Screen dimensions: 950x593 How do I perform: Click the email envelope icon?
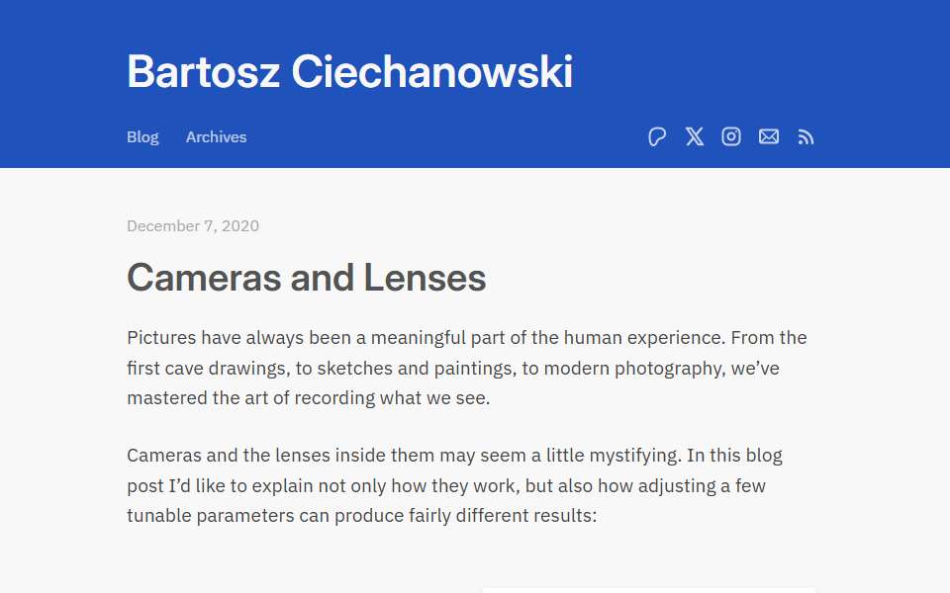click(769, 136)
